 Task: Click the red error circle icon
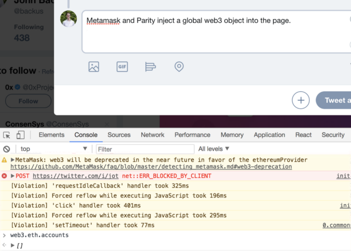[x=4, y=176]
